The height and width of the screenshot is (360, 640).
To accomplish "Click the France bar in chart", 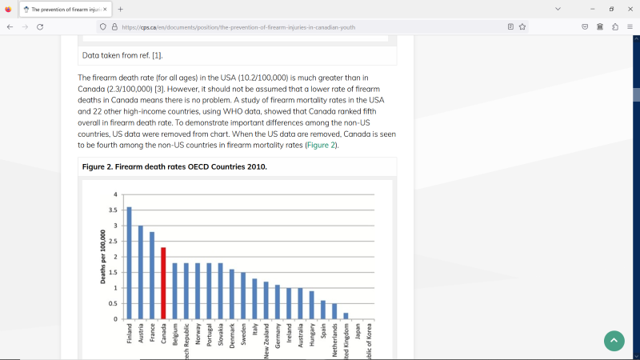I will [x=152, y=275].
